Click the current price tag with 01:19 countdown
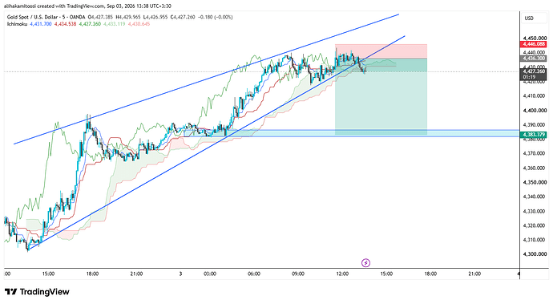 tap(534, 74)
